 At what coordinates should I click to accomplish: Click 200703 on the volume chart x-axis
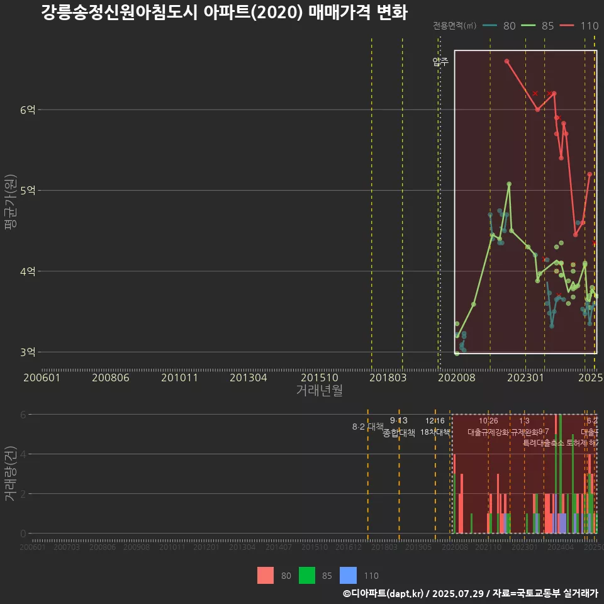[x=67, y=547]
